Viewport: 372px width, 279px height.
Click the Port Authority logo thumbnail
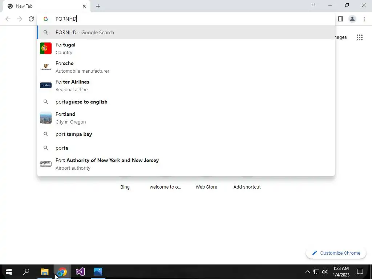46,164
